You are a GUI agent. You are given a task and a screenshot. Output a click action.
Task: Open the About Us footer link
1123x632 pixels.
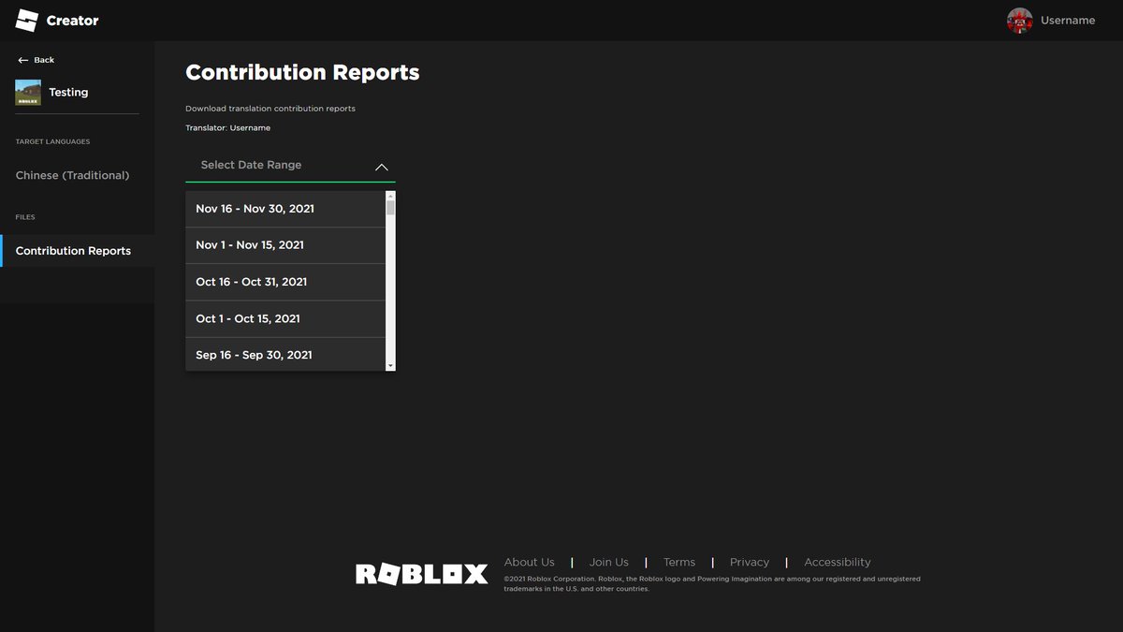pyautogui.click(x=529, y=562)
